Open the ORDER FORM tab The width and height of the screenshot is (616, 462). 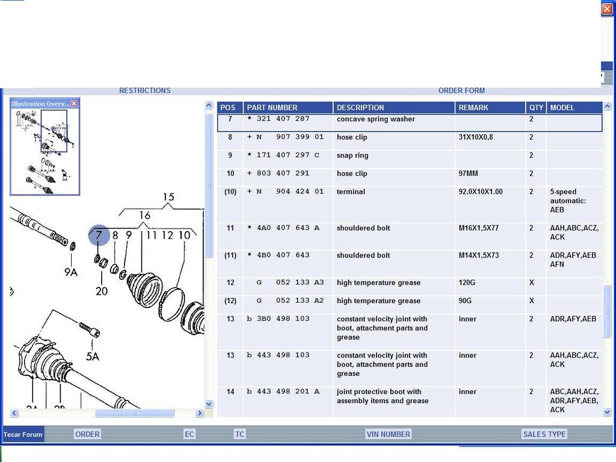[x=461, y=91]
